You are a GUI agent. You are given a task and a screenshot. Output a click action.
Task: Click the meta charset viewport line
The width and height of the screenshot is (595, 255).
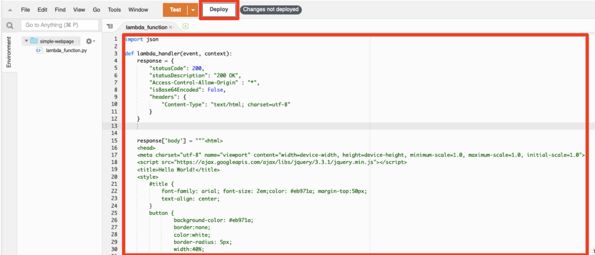click(x=361, y=155)
